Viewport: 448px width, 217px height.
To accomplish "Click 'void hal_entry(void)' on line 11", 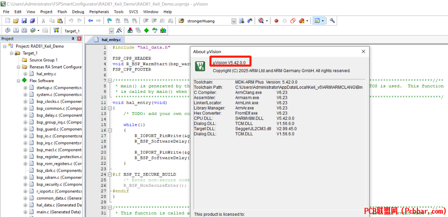I will (x=140, y=102).
